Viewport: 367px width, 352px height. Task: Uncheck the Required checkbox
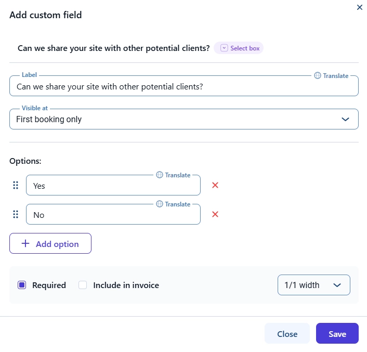[22, 285]
